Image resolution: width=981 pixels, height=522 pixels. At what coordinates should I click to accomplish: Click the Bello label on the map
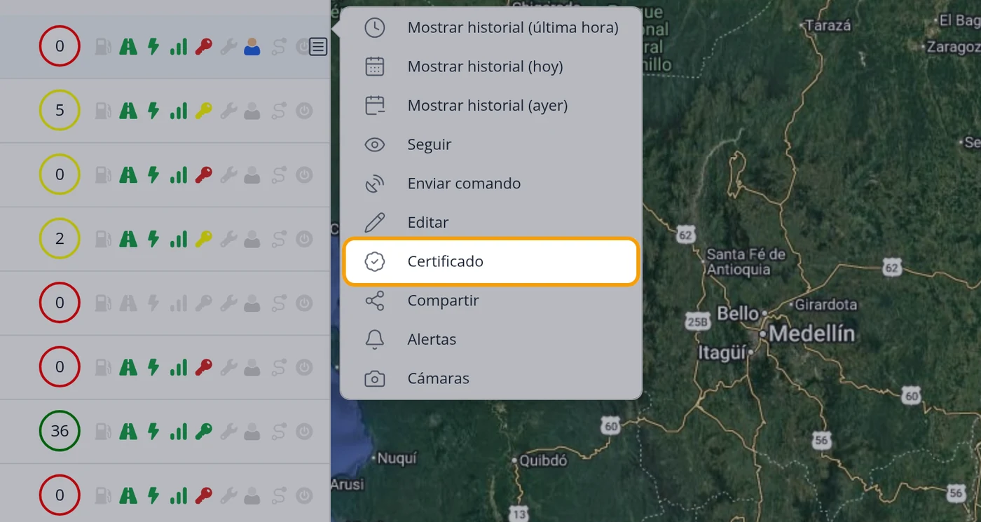(x=738, y=313)
